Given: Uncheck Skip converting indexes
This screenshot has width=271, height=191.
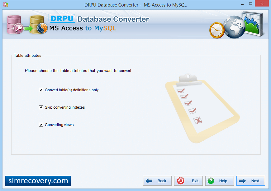Looking at the screenshot, I should (x=41, y=107).
